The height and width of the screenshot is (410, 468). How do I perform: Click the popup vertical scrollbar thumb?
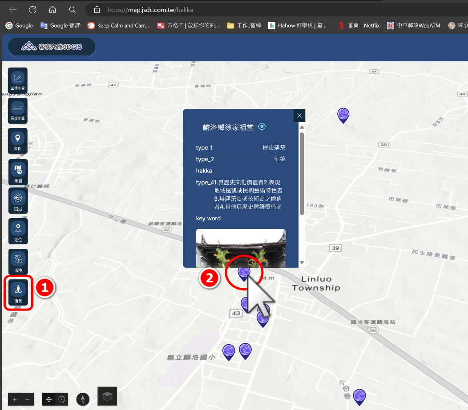[302, 174]
